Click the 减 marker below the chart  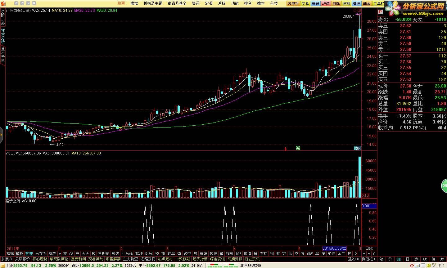tap(298, 148)
